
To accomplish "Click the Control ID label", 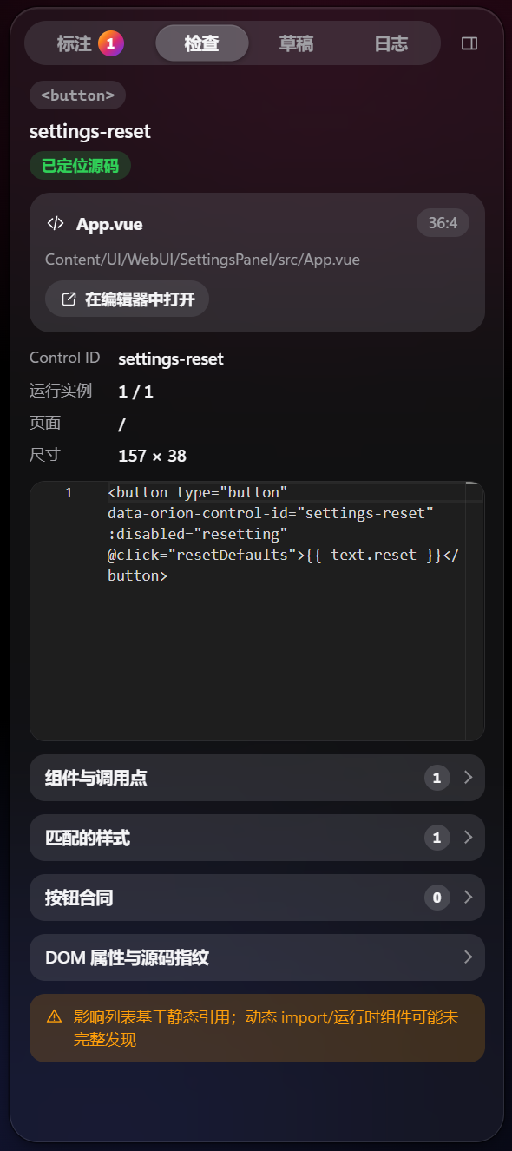I will 64,358.
